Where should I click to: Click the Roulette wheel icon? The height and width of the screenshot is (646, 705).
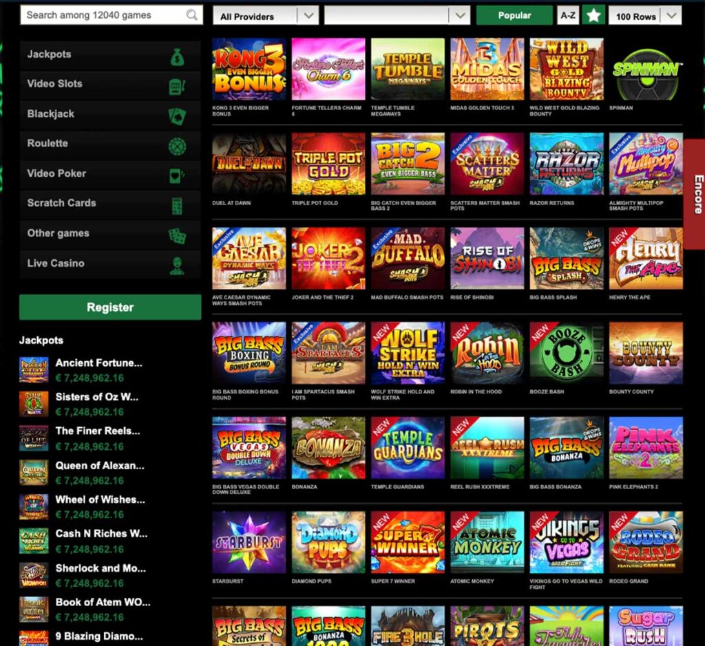177,147
